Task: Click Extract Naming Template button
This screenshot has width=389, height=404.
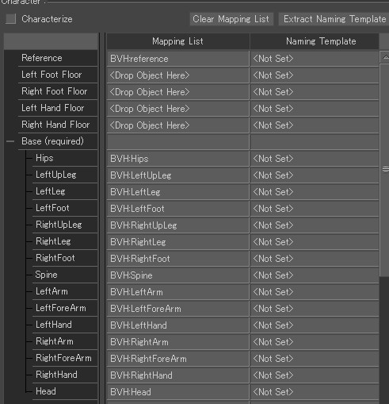Action: (x=334, y=19)
